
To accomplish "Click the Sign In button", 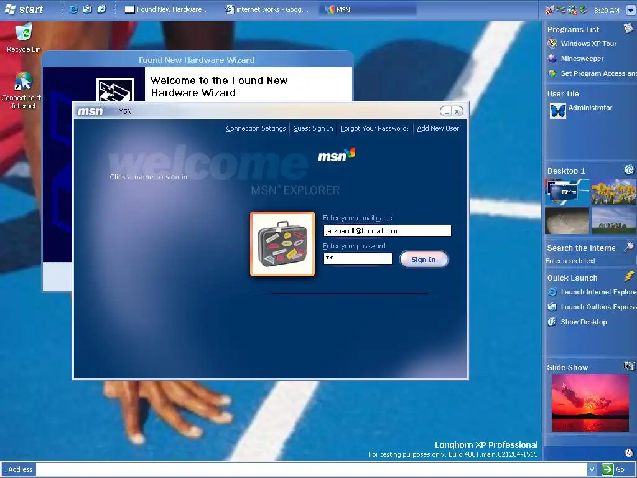I will (x=424, y=260).
